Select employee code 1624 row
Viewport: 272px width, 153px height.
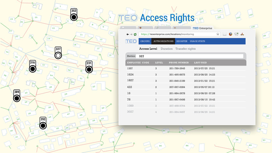(186, 75)
